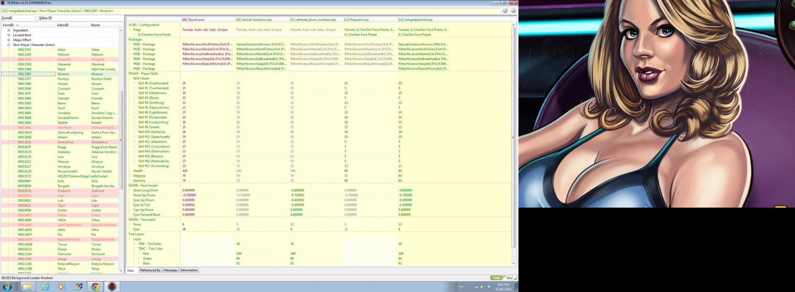Select the Aringoth record row

pos(60,60)
